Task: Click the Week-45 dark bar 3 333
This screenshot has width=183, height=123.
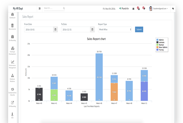Action: (84, 97)
